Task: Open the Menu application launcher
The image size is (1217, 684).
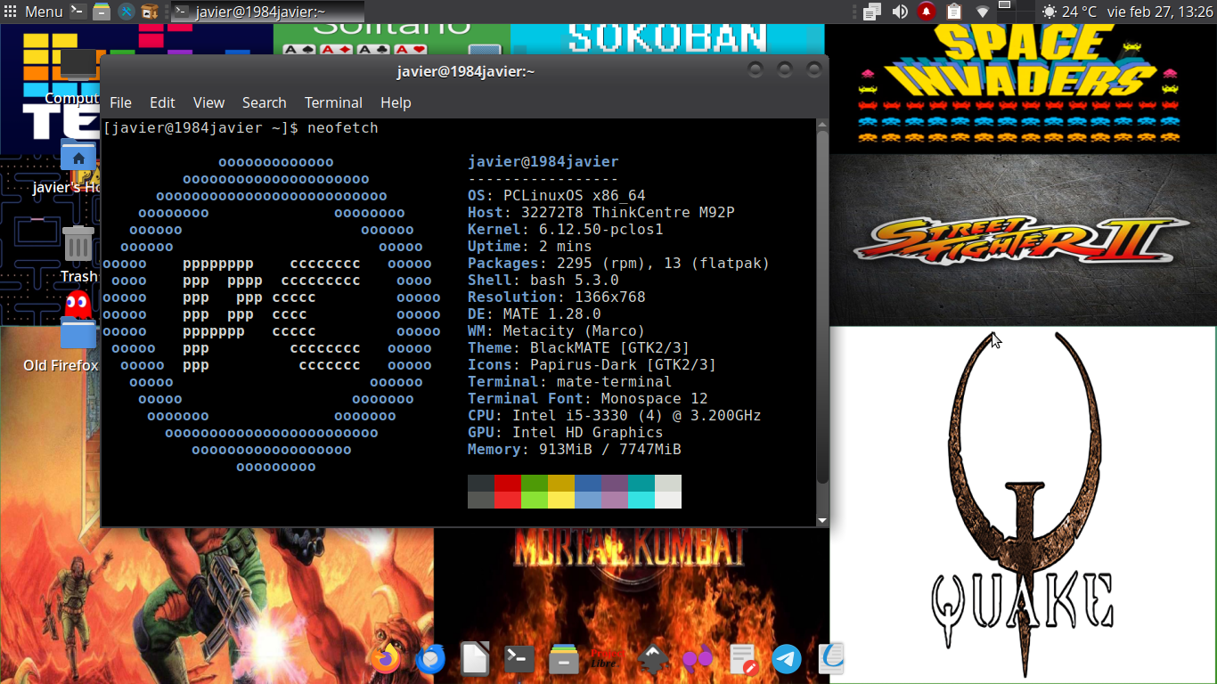Action: (34, 12)
